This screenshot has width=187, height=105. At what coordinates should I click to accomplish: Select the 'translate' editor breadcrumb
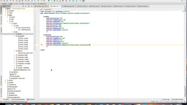pyautogui.click(x=47, y=9)
